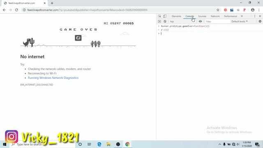The image size is (263, 148).
Task: Close the DevTools panel
Action: (260, 16)
